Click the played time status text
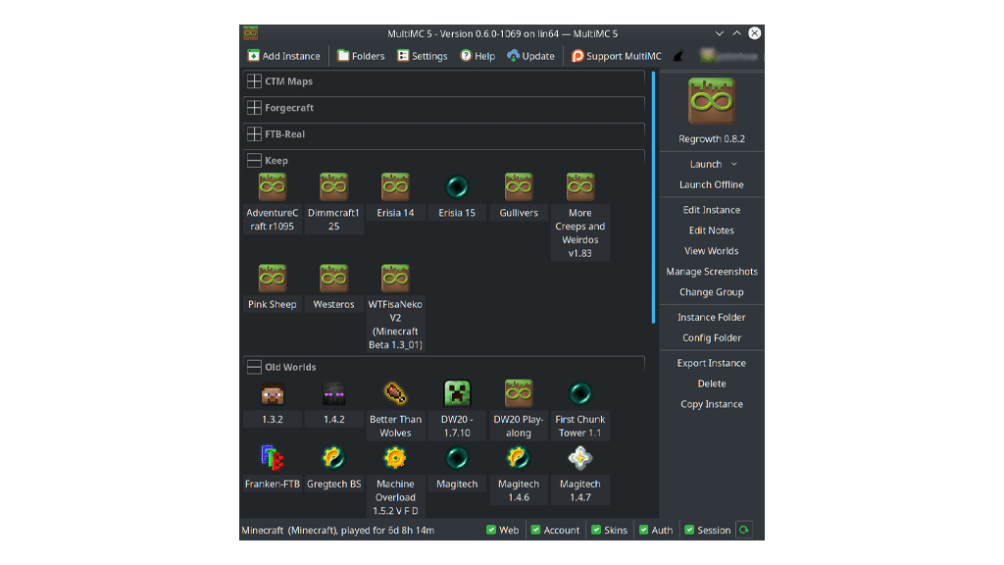Screen dimensions: 1004x565 click(x=338, y=530)
